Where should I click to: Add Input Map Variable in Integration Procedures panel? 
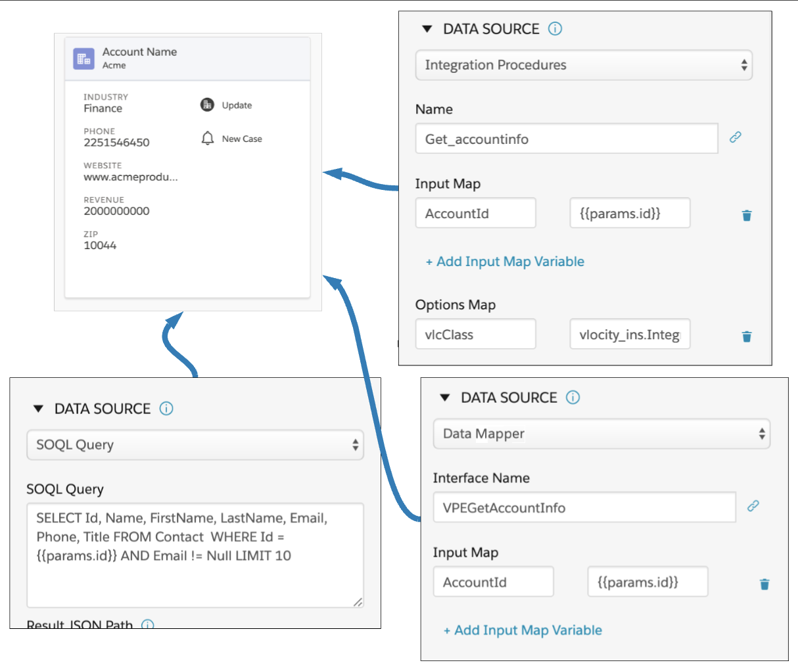[505, 262]
